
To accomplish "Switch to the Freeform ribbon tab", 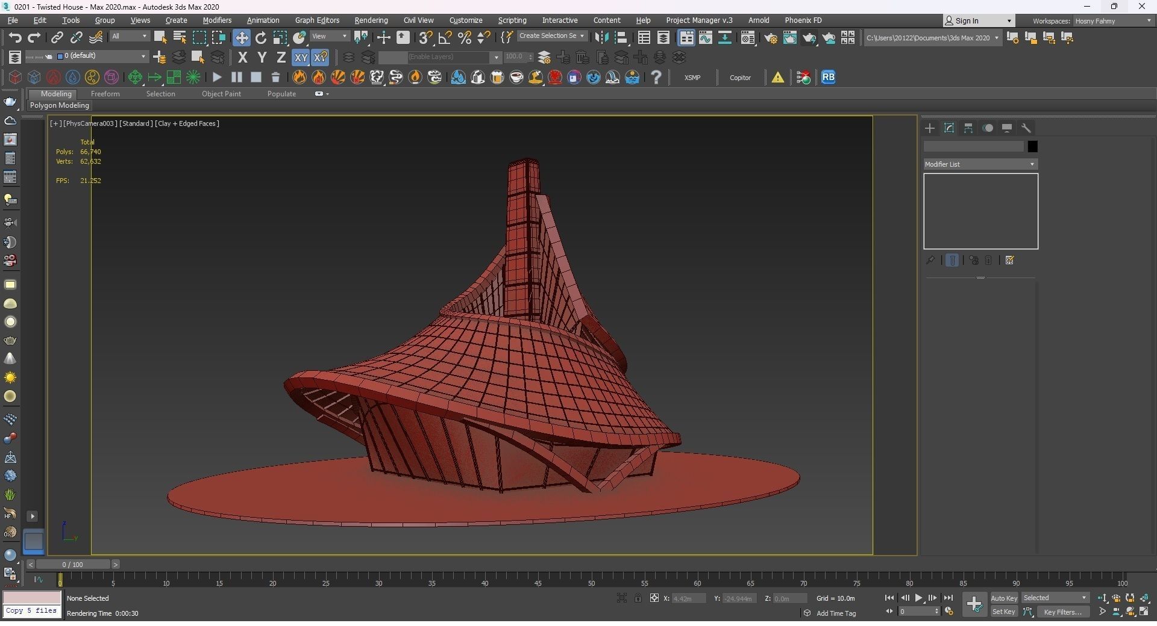I will point(105,94).
